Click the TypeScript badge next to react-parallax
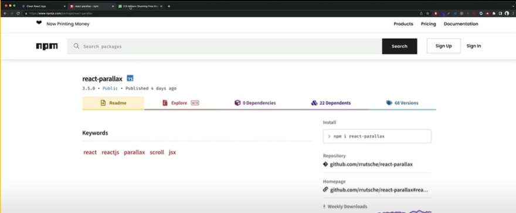The image size is (516, 213). pos(130,78)
